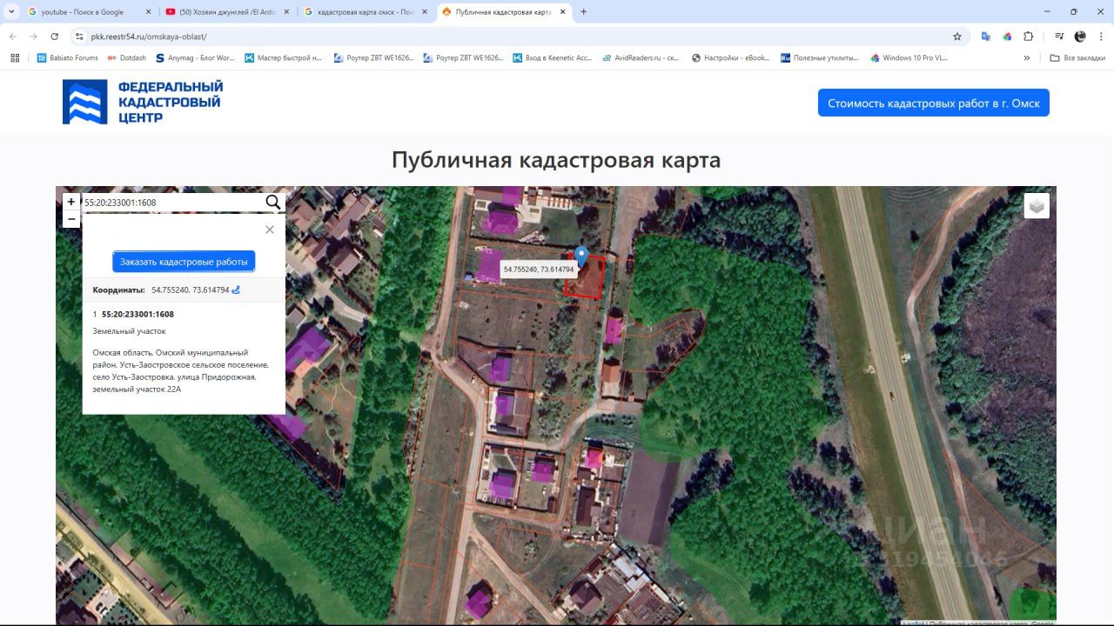The width and height of the screenshot is (1114, 626).
Task: Bookmark this page with the star icon
Action: pyautogui.click(x=957, y=37)
